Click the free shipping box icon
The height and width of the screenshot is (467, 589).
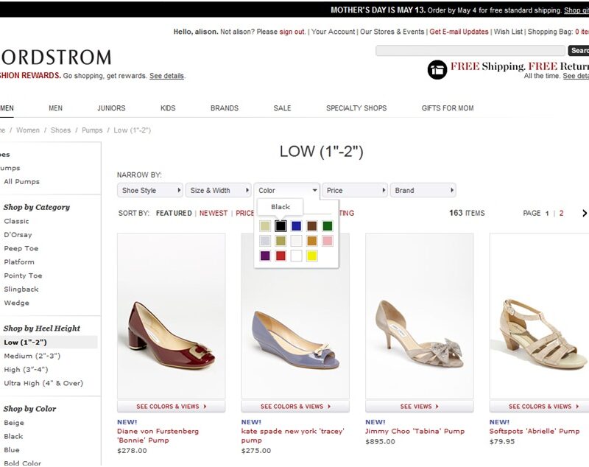point(437,69)
